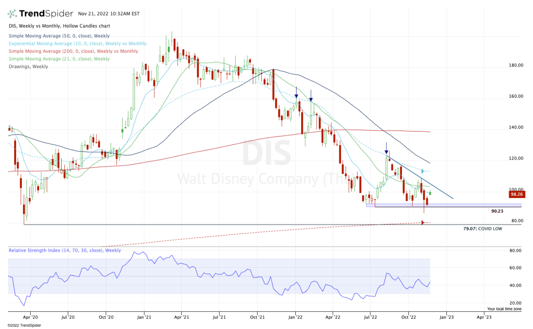Select the Simple Moving Average (200) legend entry
Viewport: 533px width, 329px height.
[x=73, y=52]
